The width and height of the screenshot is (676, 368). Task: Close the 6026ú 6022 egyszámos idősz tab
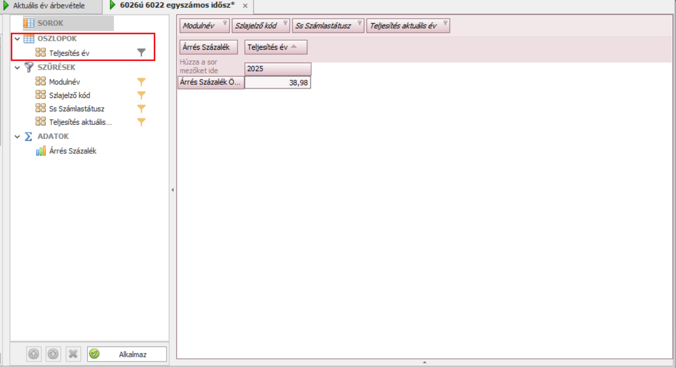coord(245,6)
